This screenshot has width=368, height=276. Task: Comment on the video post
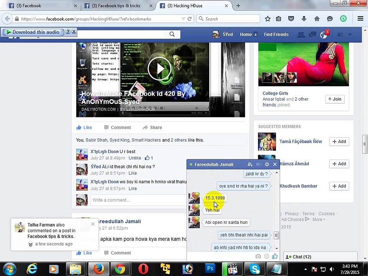click(x=118, y=127)
